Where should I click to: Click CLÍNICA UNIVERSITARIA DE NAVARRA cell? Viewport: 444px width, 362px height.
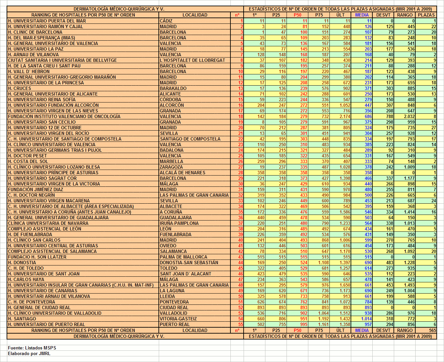tap(83, 223)
